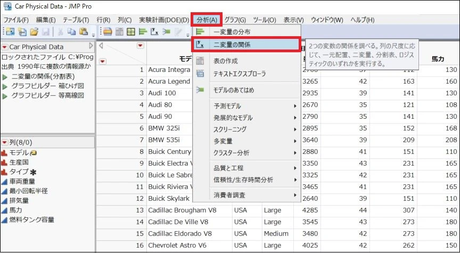
Task: Click the JMP application icon in title bar
Action: [7, 6]
